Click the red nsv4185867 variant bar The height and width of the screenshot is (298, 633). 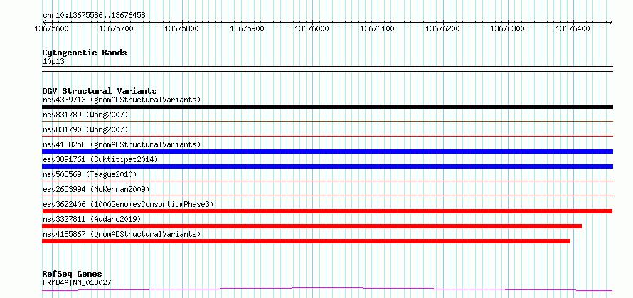point(306,241)
